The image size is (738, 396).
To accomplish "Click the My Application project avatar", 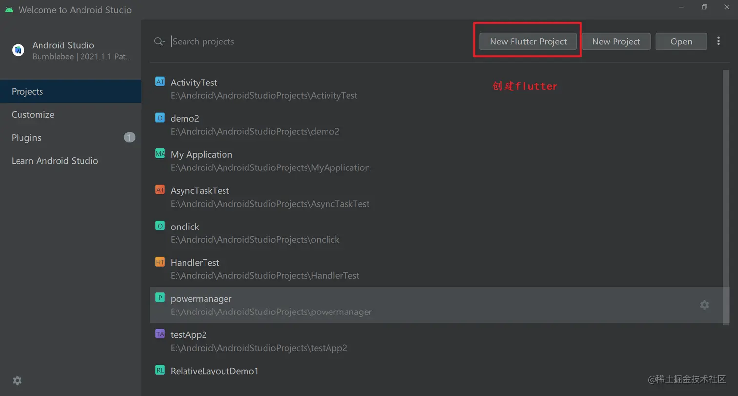I will 160,153.
